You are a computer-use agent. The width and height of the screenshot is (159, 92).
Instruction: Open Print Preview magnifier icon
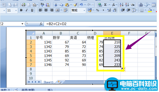pos(29,5)
